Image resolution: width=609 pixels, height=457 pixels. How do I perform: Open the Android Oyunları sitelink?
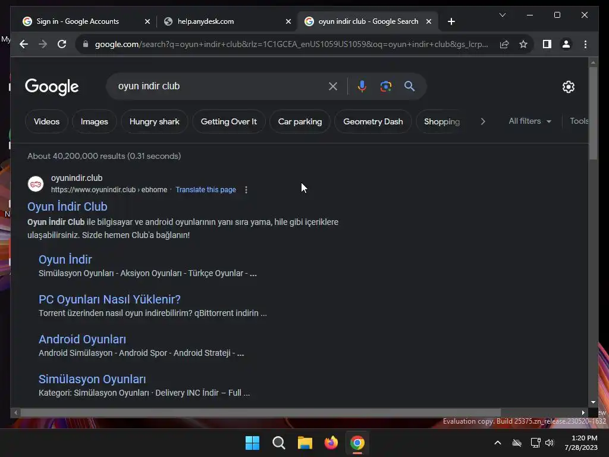pos(82,339)
